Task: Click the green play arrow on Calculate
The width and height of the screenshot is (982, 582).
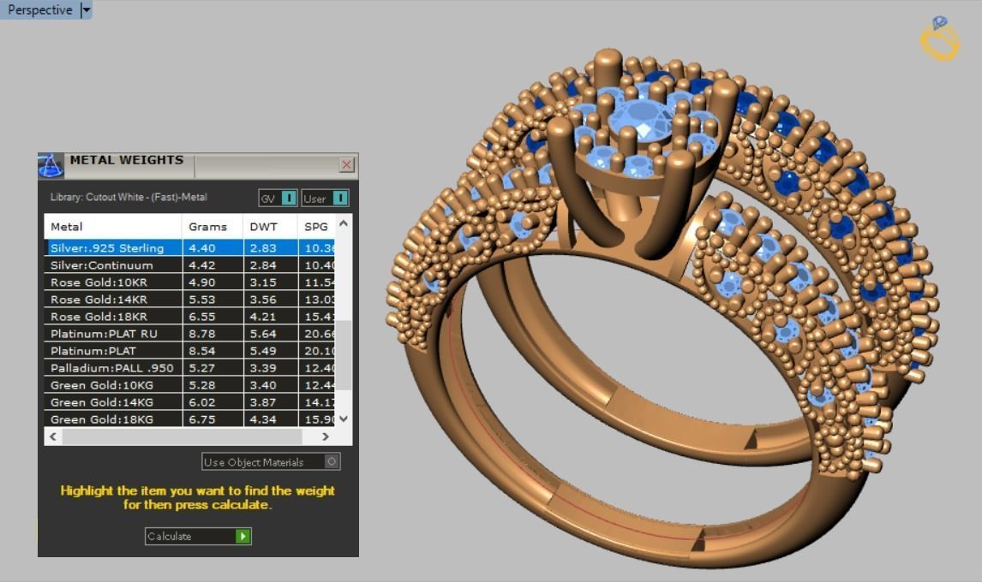Action: (x=243, y=537)
